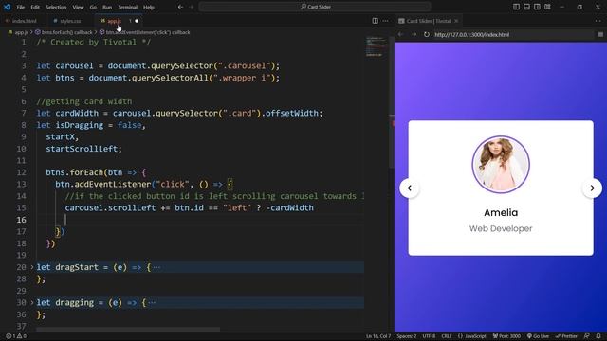Go back in the preview browser

pos(400,34)
